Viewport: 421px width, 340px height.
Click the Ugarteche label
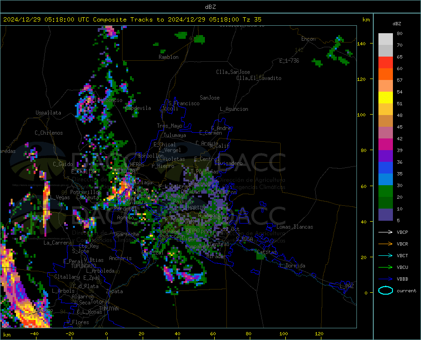[x=126, y=234]
